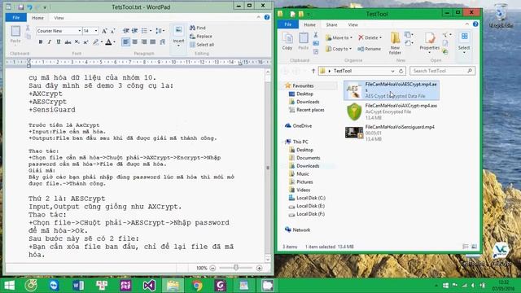Select Explorer Home tab
The height and width of the screenshot is (293, 521).
click(309, 25)
